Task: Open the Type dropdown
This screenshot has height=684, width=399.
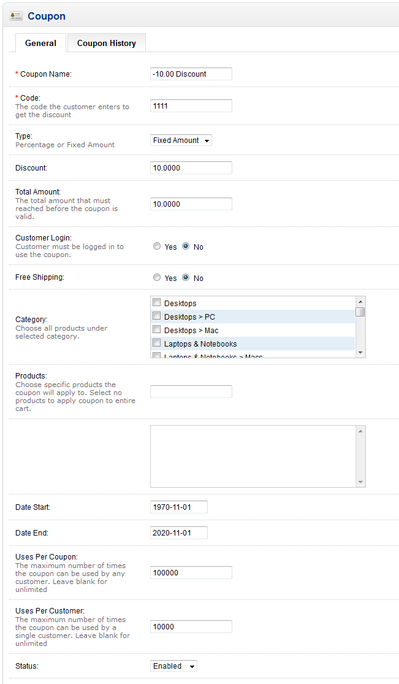Action: (181, 140)
